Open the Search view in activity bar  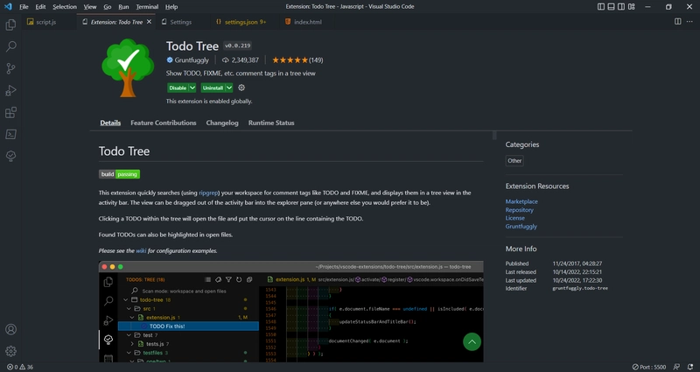coord(10,46)
